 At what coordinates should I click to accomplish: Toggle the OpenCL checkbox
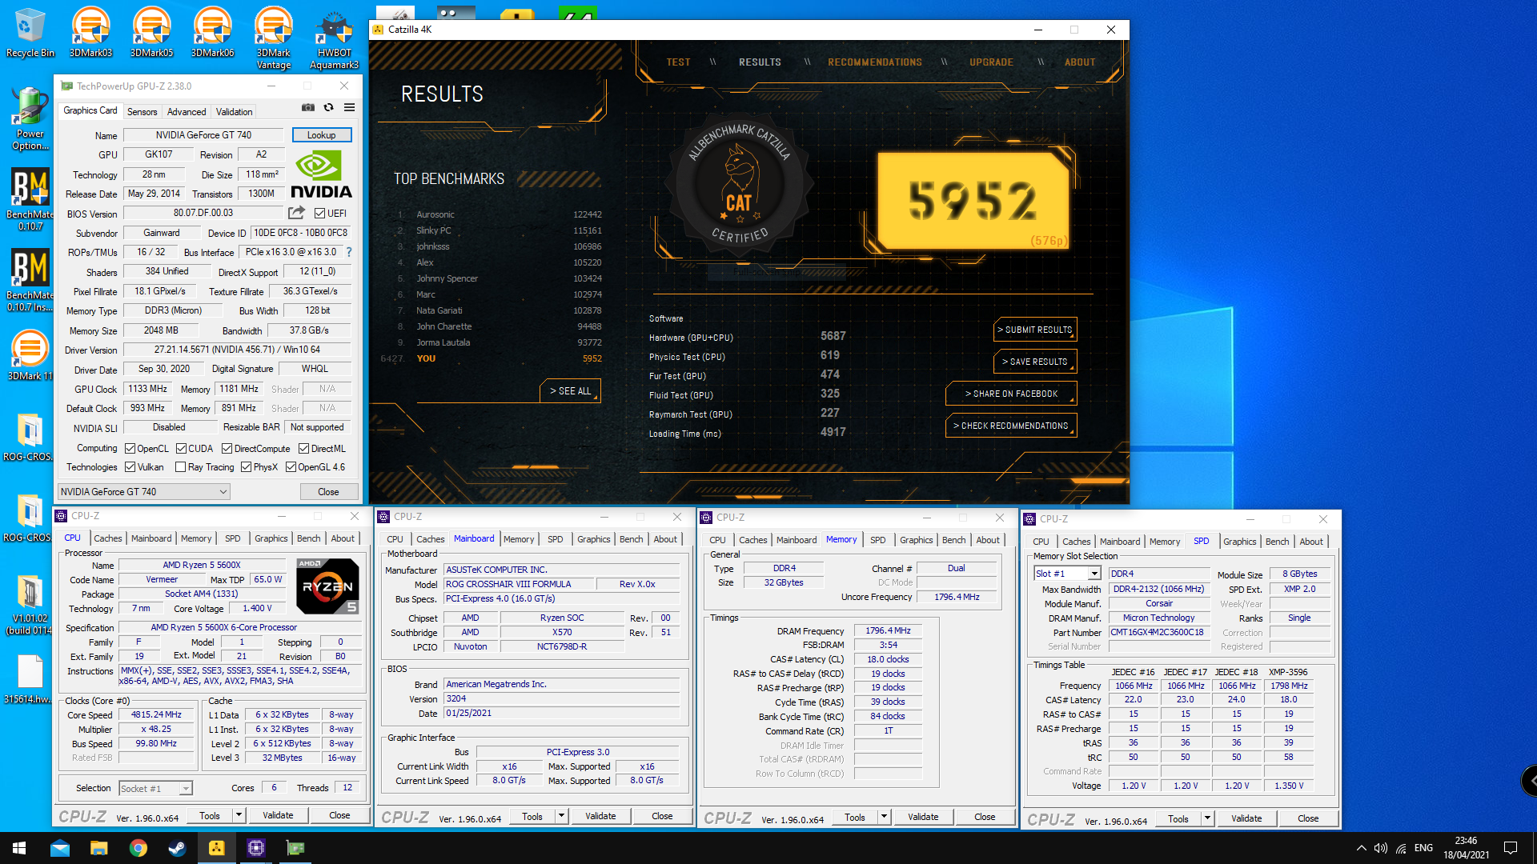(130, 449)
